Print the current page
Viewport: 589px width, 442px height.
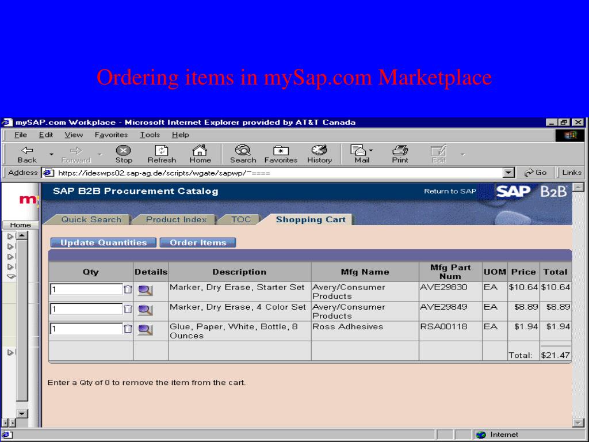coord(400,154)
